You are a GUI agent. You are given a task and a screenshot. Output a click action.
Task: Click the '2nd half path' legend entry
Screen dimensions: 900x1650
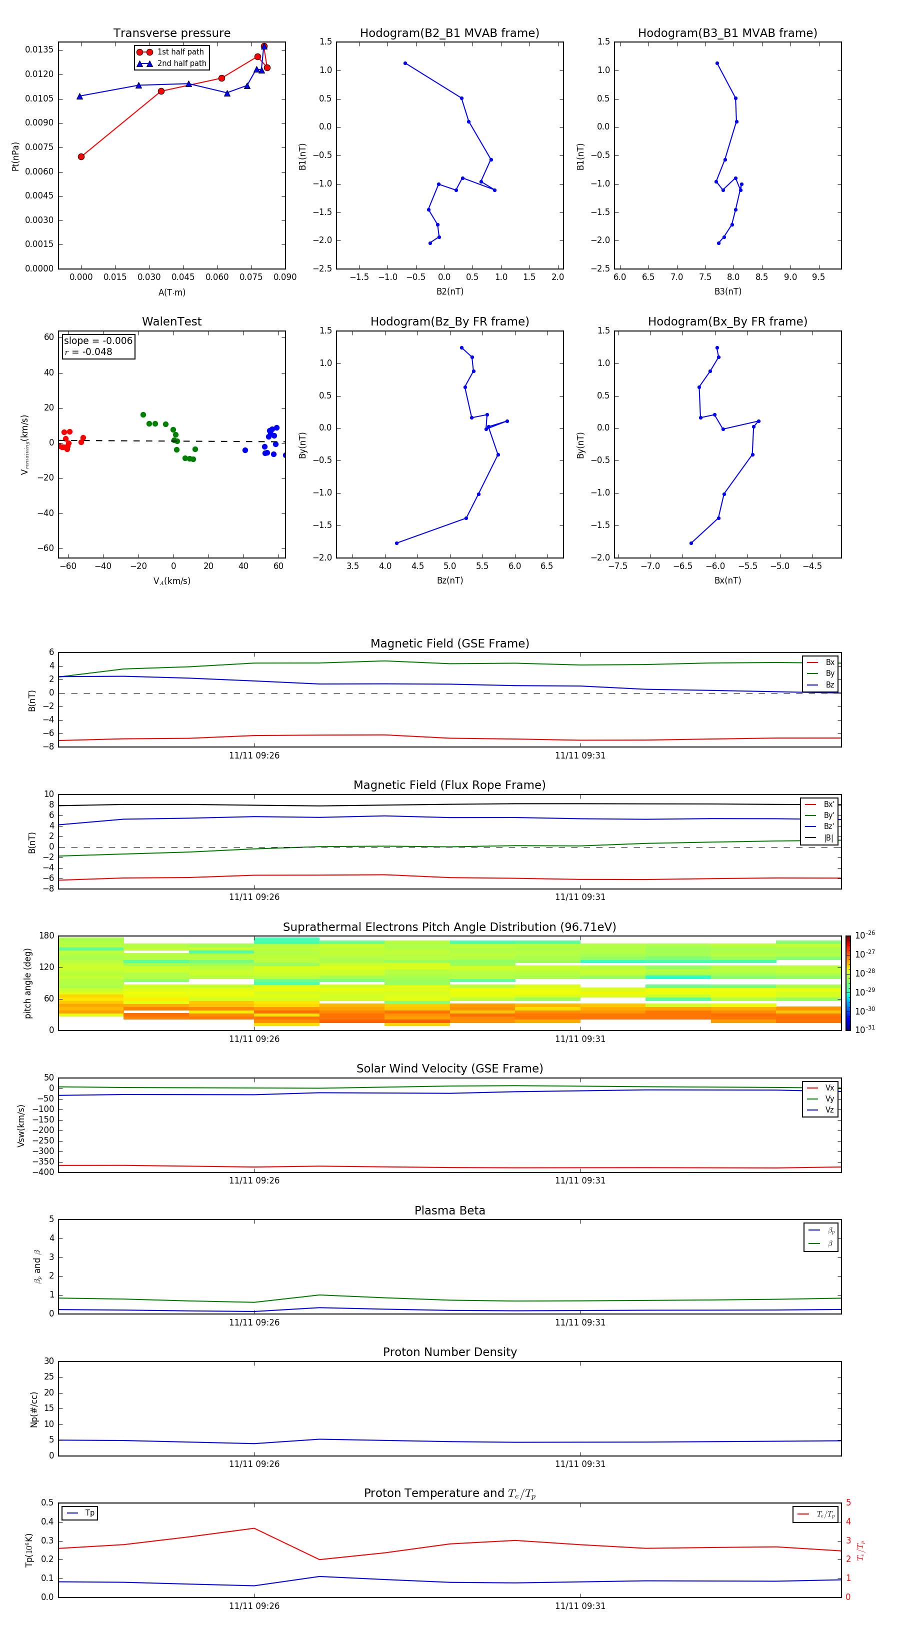click(171, 63)
